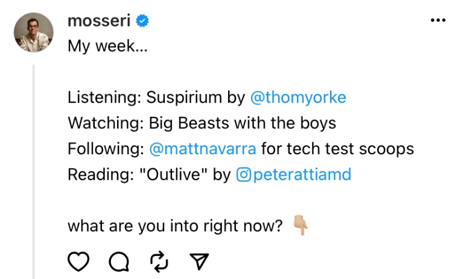The height and width of the screenshot is (279, 464).
Task: Click the "Reading: Outlive by" text
Action: pos(149,175)
